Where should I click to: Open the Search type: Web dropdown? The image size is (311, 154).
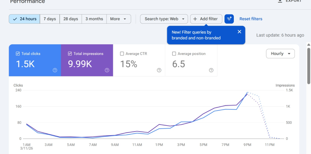pyautogui.click(x=164, y=19)
